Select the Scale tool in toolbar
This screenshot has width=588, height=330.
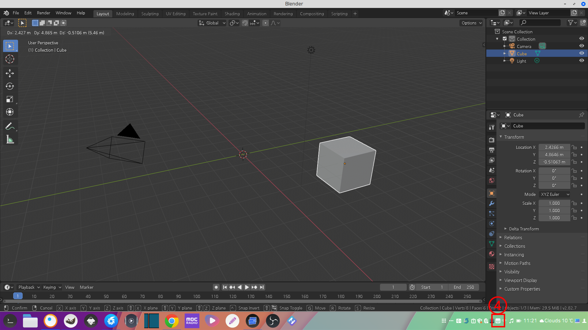10,99
